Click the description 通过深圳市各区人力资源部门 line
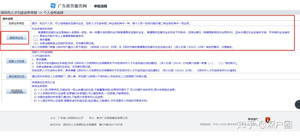This screenshot has width=300, height=137. pyautogui.click(x=89, y=77)
